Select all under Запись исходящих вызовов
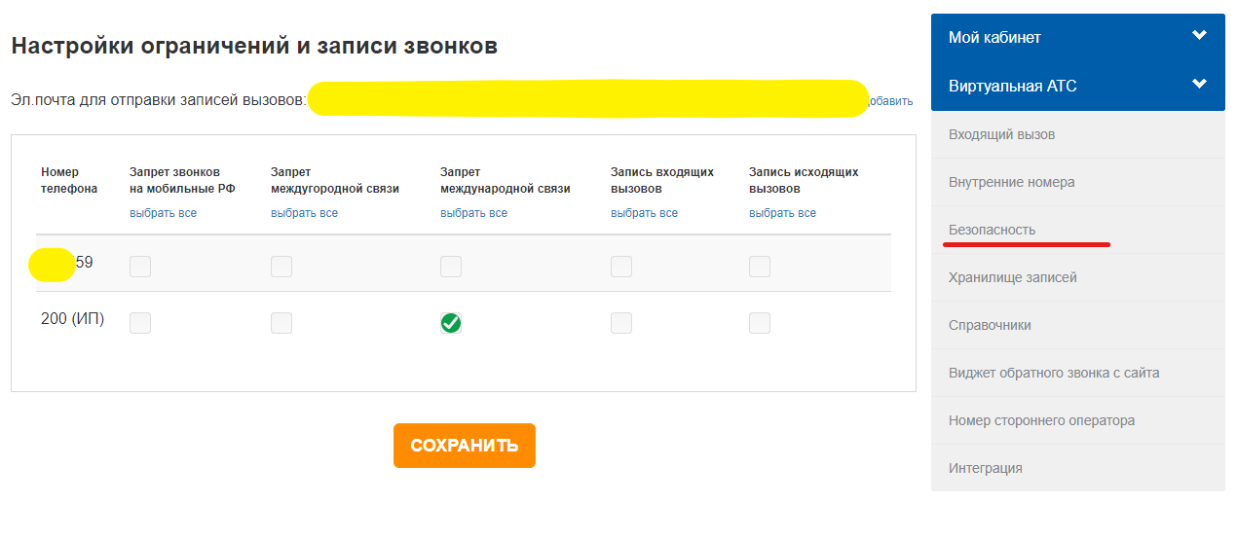The image size is (1237, 540). 782,213
